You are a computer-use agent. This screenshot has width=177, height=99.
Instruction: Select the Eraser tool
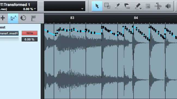127,6
